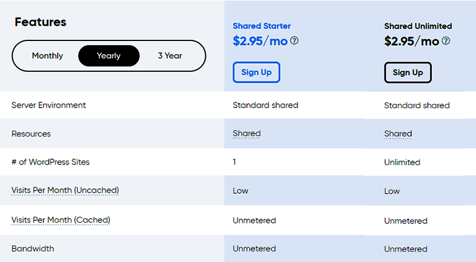
Task: Click help icon beside Shared Starter price
Action: tap(294, 41)
